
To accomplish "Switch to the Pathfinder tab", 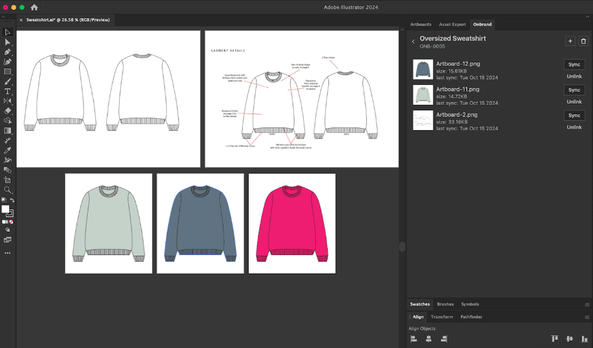I will click(x=471, y=317).
